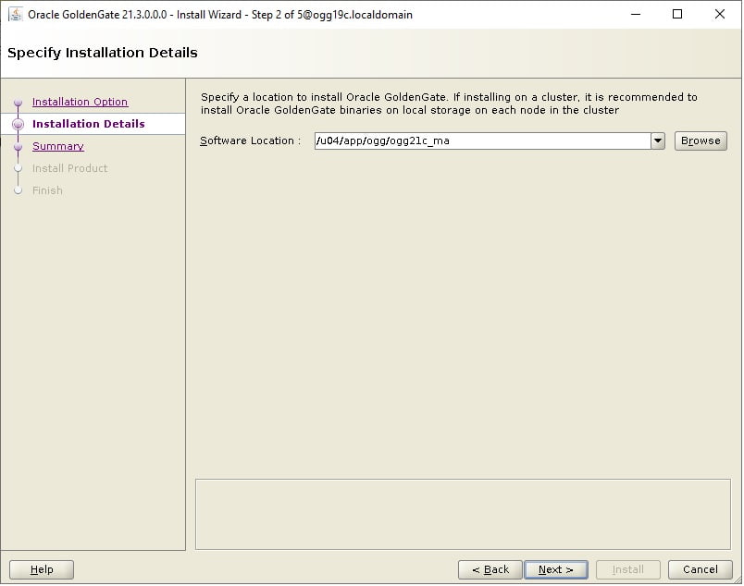Select the Installation Details step
Screen dimensions: 744x586
(x=88, y=124)
